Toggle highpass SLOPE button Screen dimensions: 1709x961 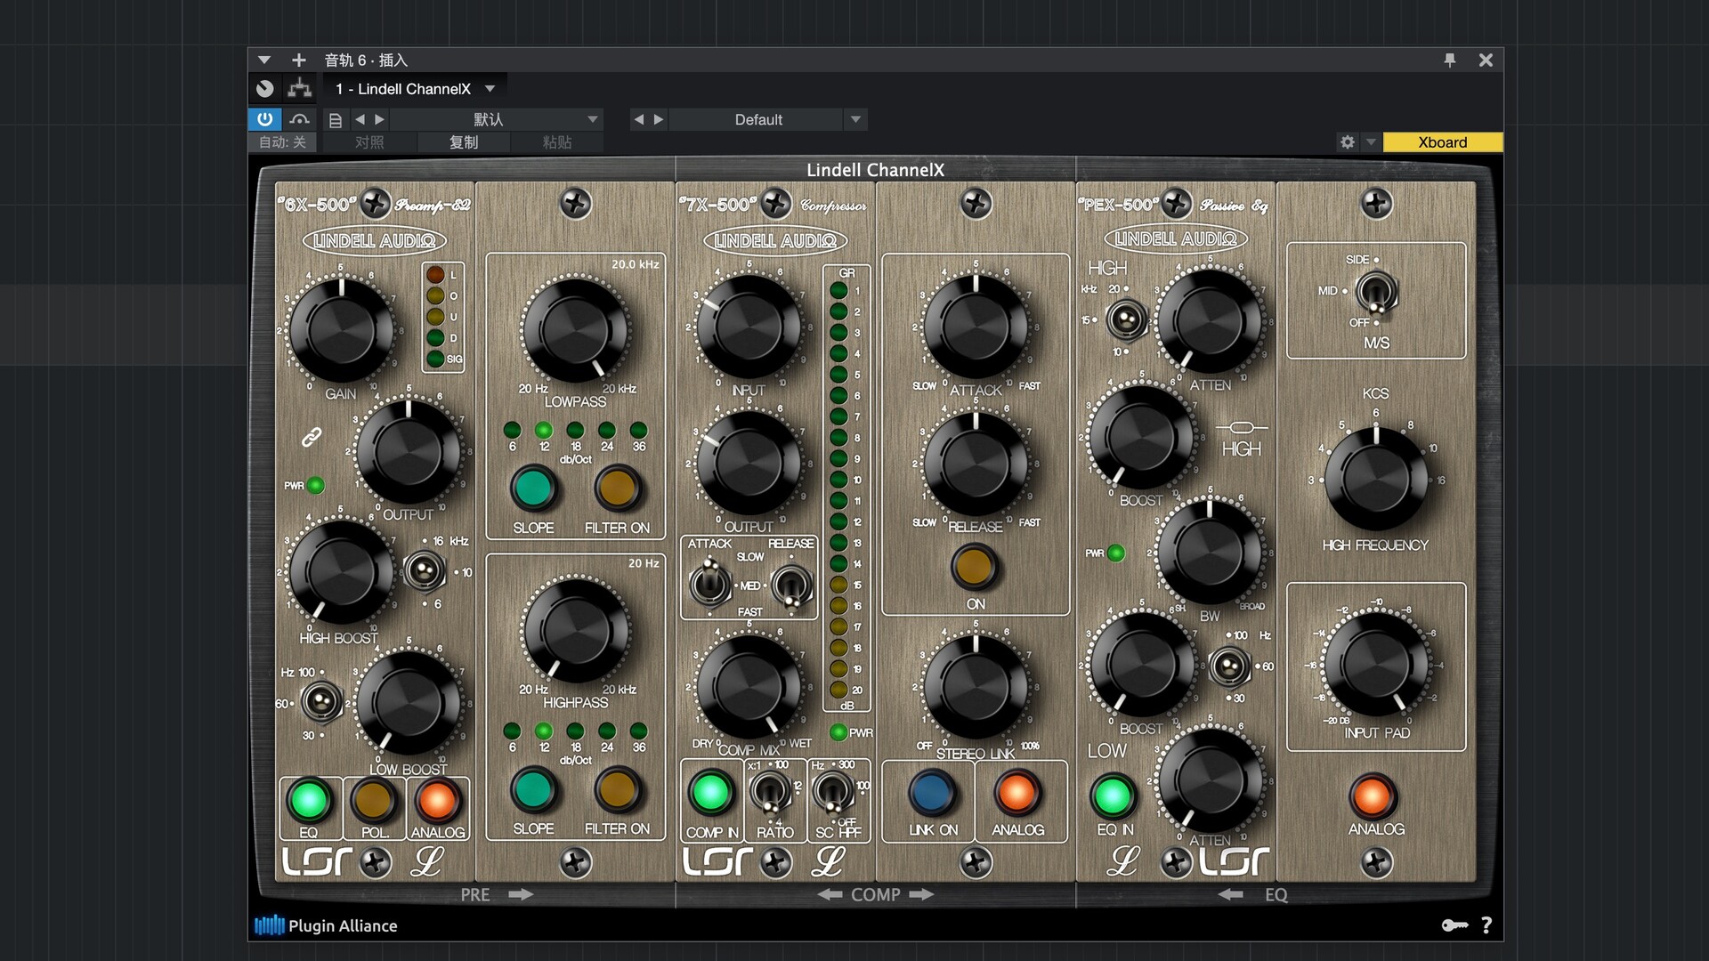(533, 789)
